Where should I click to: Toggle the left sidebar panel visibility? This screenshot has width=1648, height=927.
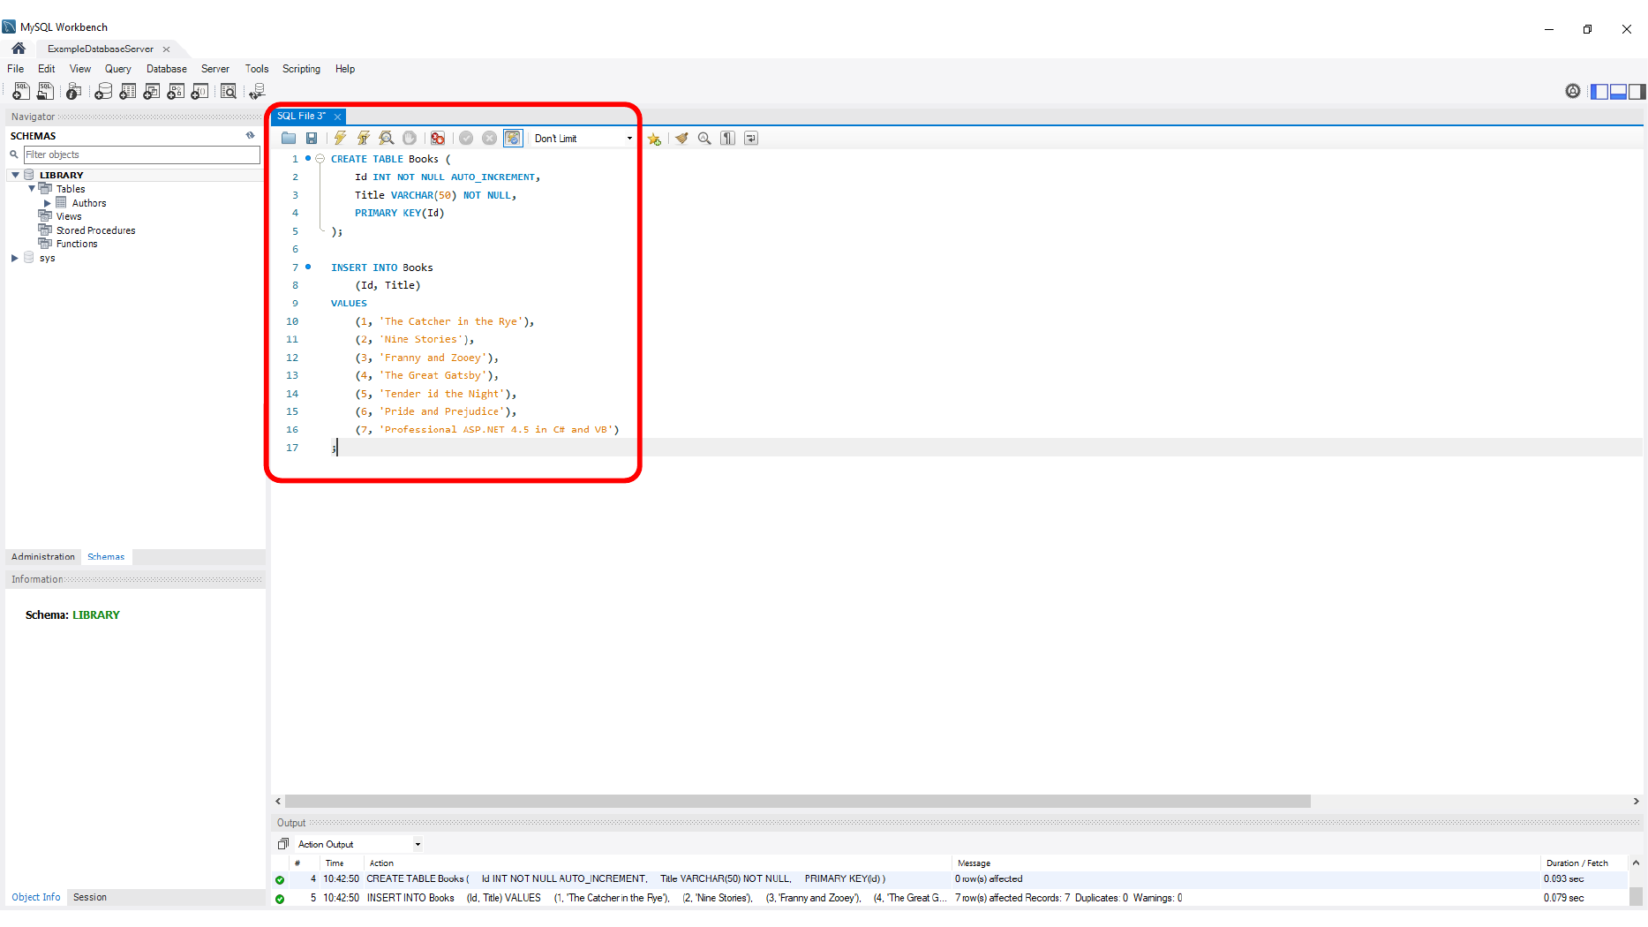click(1599, 91)
